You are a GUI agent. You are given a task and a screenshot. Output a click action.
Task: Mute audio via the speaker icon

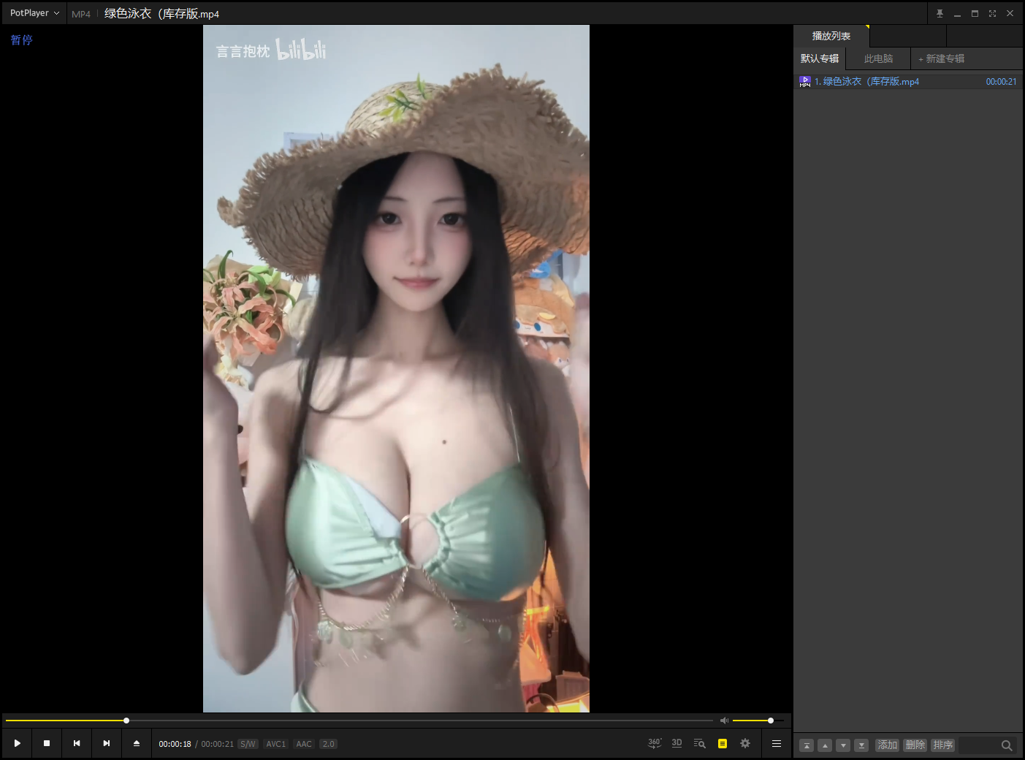(x=724, y=721)
